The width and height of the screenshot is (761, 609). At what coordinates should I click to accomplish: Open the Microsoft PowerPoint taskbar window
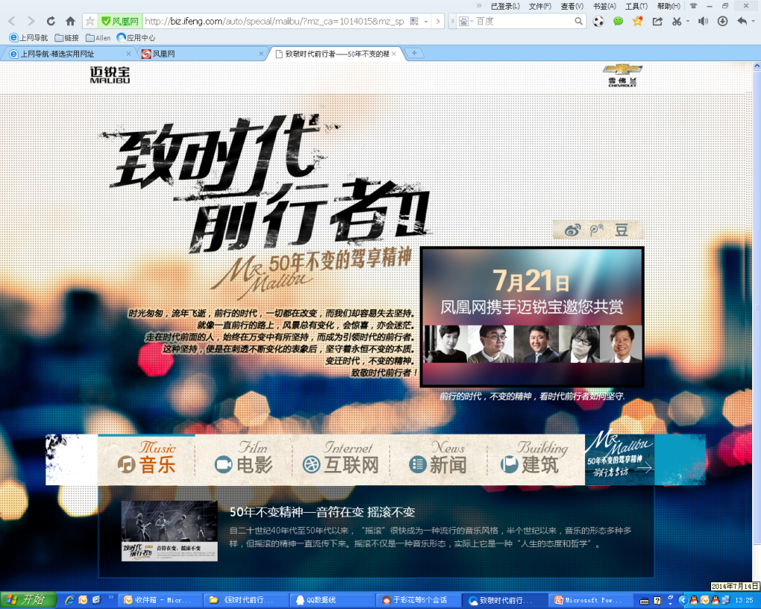(590, 600)
